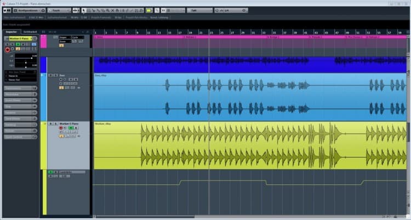
Task: Expand the Quick Controls inspector section
Action: tap(21, 137)
